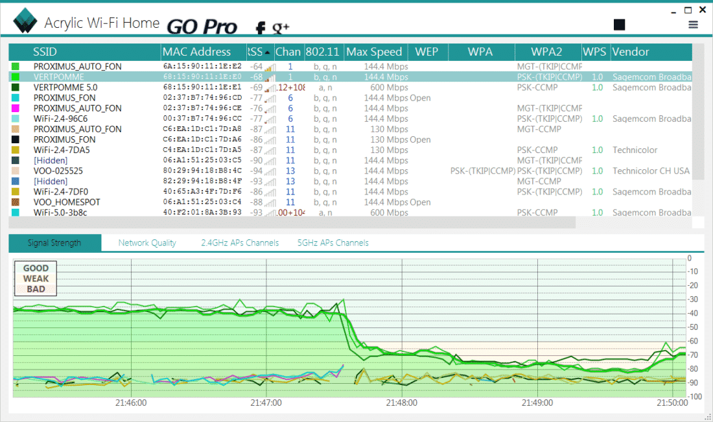Stop scanning with the black square button
The width and height of the screenshot is (713, 422).
(x=619, y=25)
